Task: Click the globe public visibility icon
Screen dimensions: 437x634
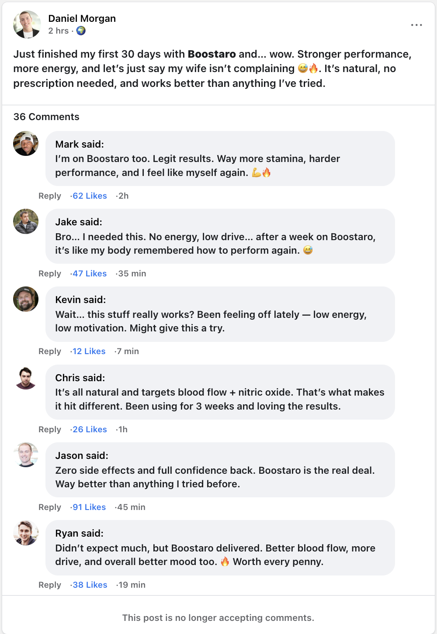Action: 81,31
